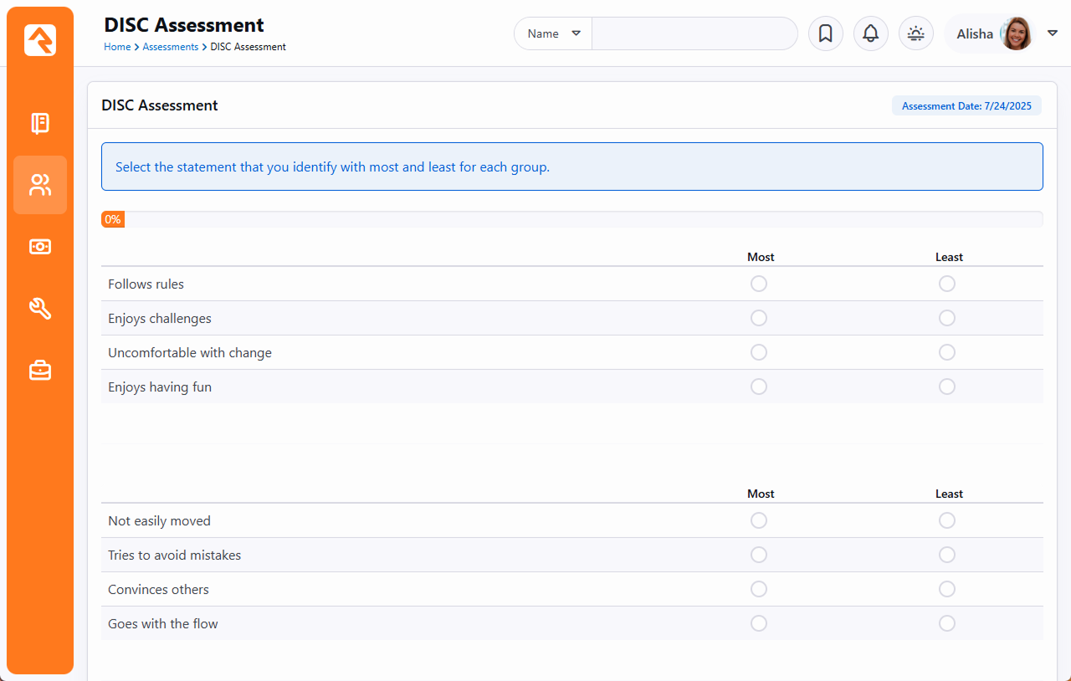Image resolution: width=1071 pixels, height=681 pixels.
Task: Toggle the sun theme icon
Action: [915, 33]
